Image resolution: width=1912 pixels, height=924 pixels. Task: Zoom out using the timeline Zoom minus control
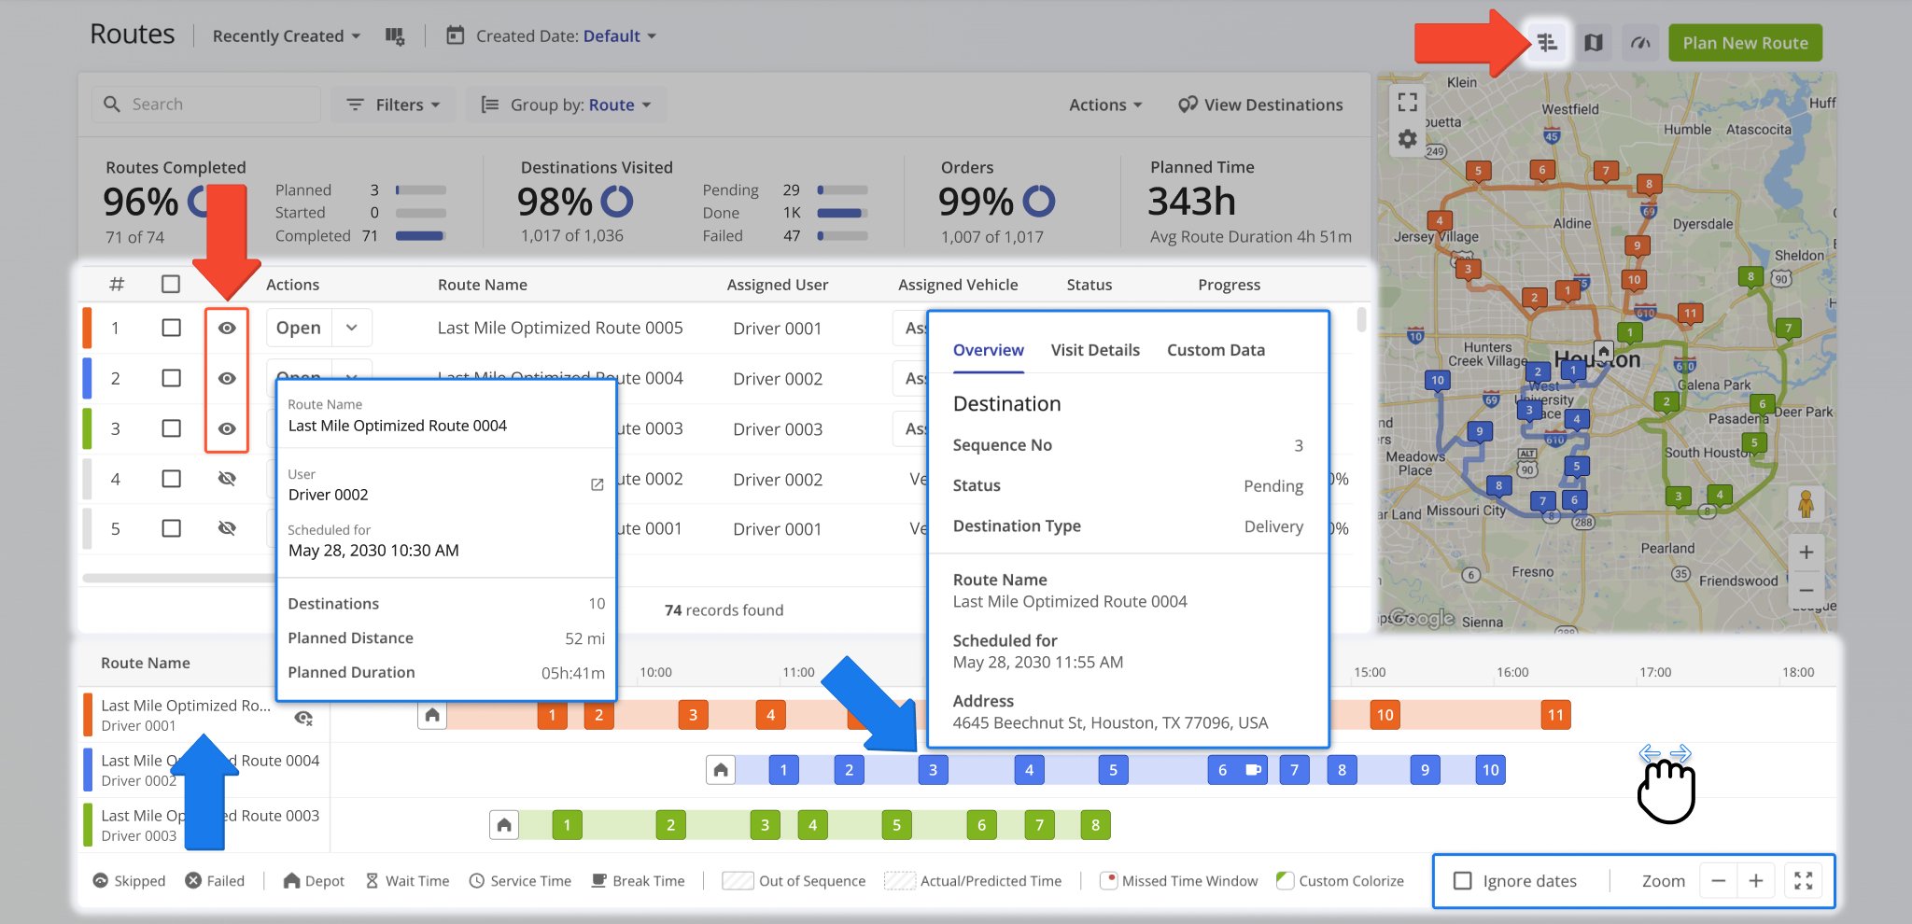[x=1719, y=880]
